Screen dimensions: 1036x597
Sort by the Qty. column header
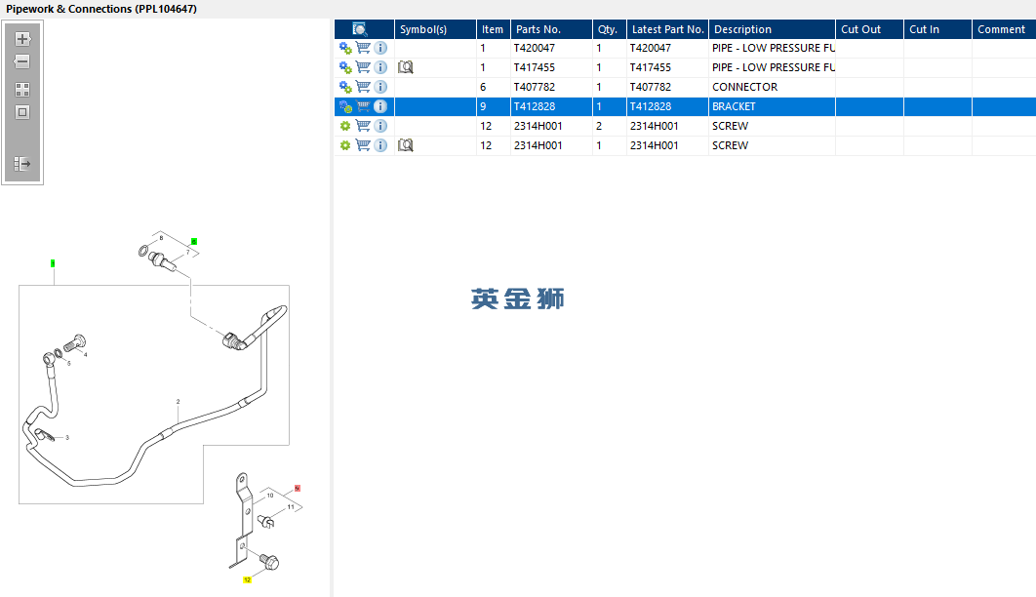tap(609, 29)
